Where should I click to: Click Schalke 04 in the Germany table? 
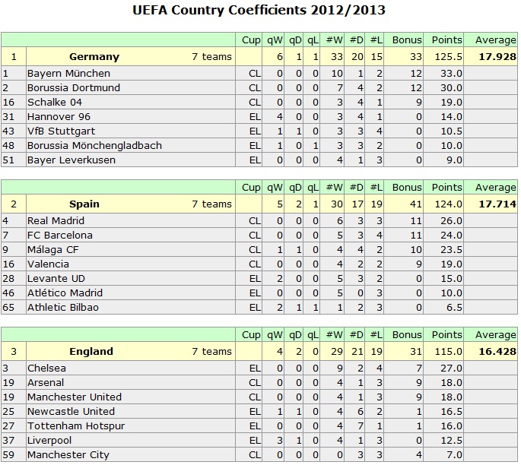[55, 103]
